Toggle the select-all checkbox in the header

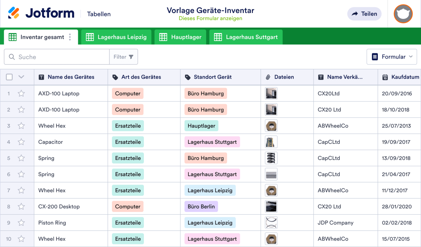tap(9, 77)
